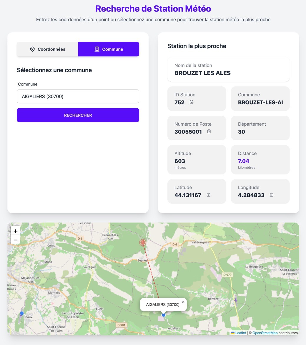Viewport: 306px width, 345px height.
Task: Click the blue Aigaliers location marker
Action: click(x=163, y=315)
